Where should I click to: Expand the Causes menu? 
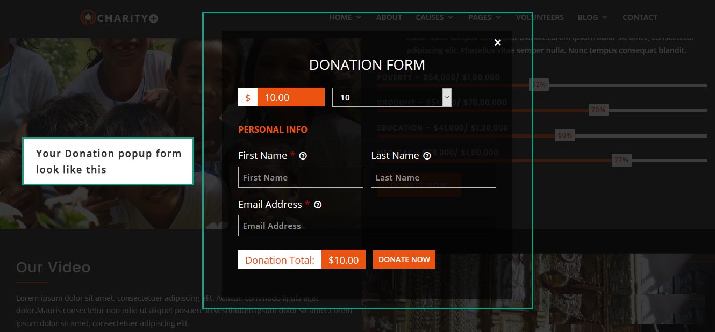[x=434, y=17]
